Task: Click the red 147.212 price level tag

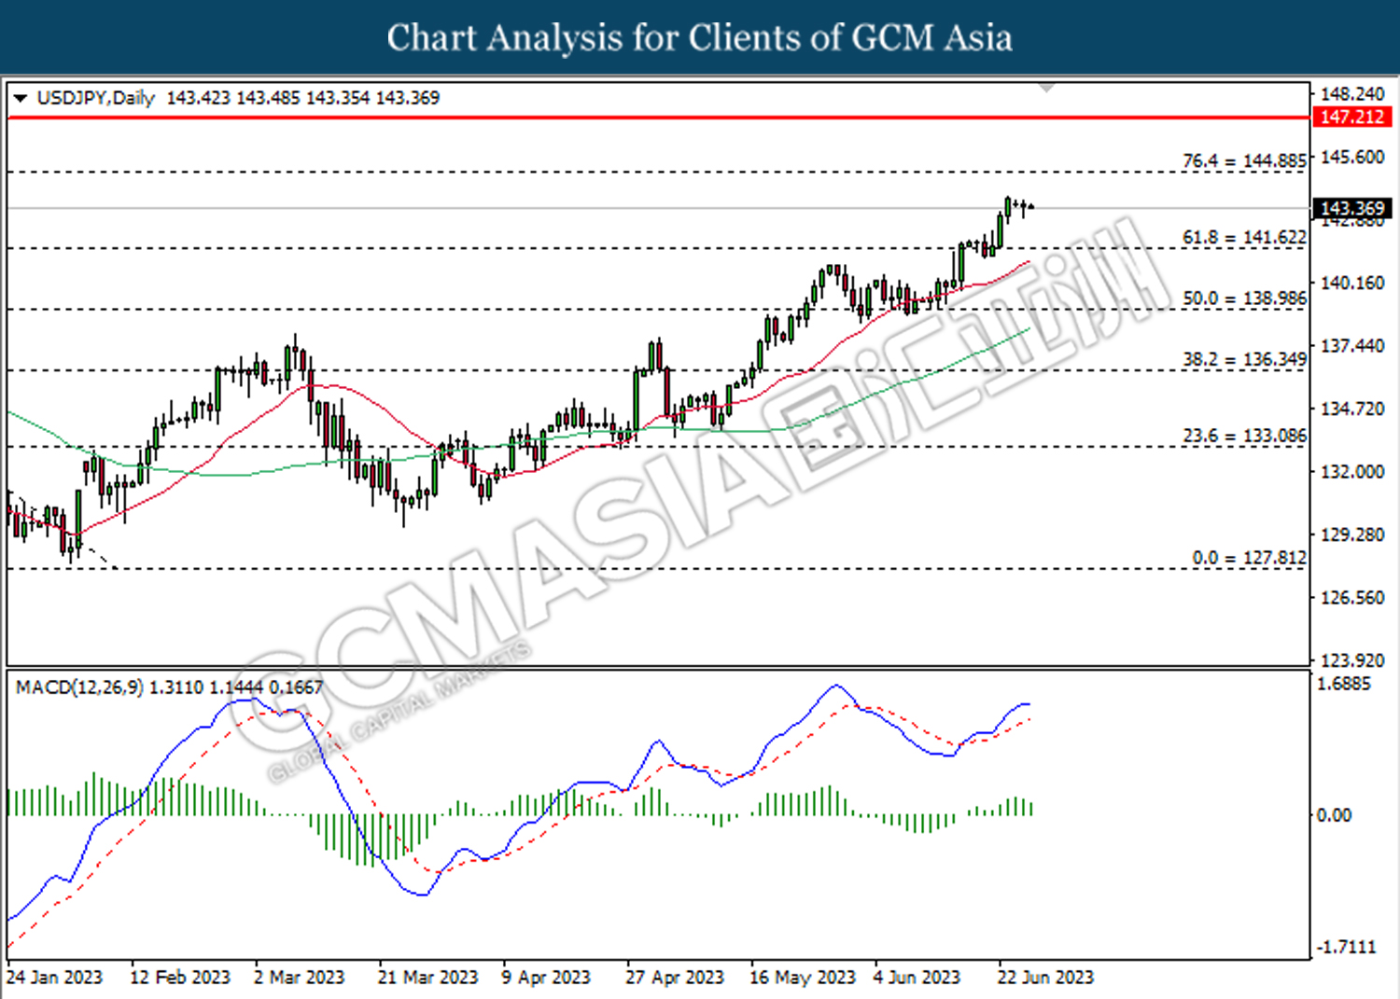Action: coord(1352,118)
